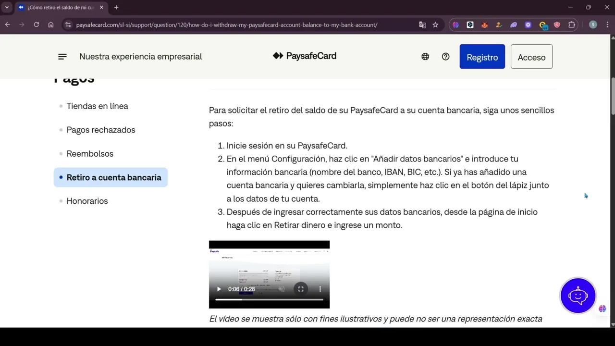Click the PaysafeCard logo
Viewport: 615px width, 346px height.
305,56
